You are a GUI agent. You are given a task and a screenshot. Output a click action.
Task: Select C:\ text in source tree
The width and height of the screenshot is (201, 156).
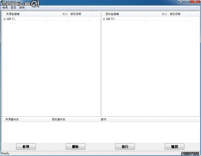14,19
